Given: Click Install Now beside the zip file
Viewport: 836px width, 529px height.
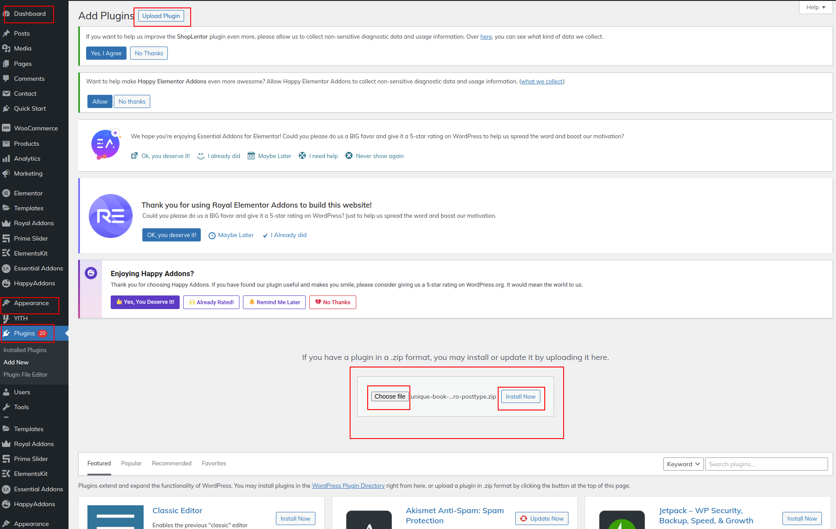Looking at the screenshot, I should coord(521,396).
